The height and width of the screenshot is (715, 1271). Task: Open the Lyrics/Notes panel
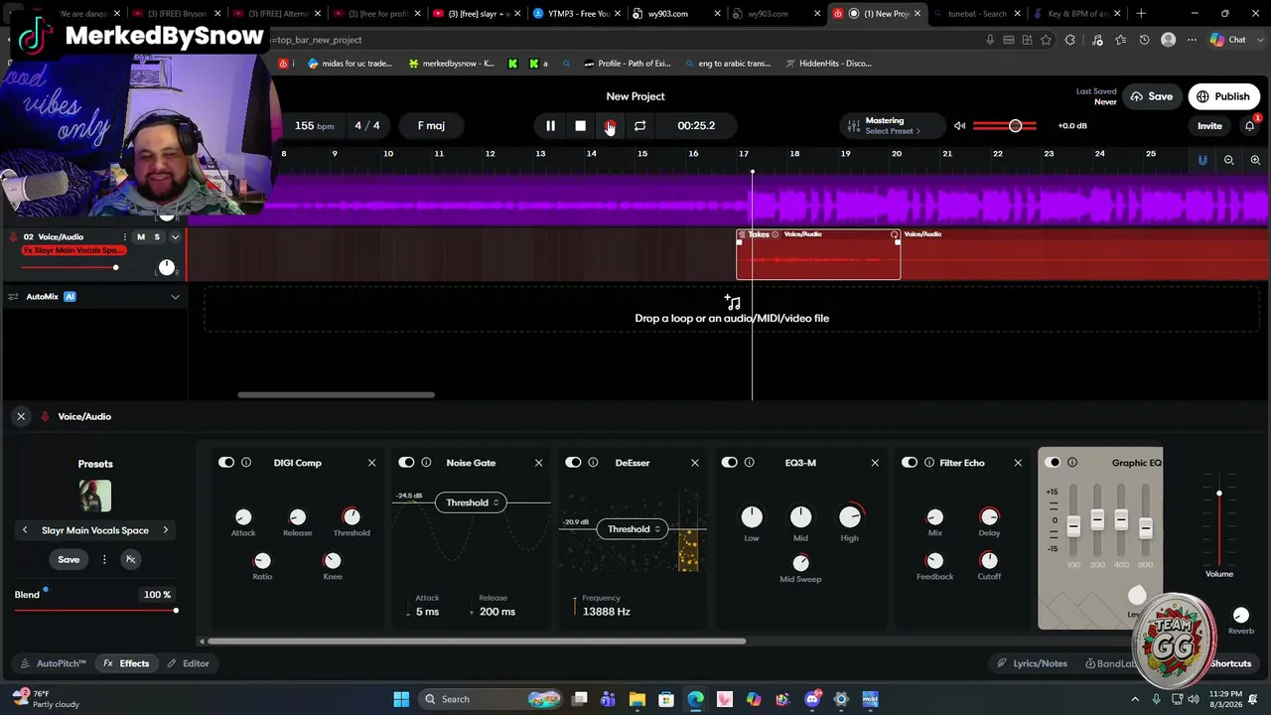(1033, 663)
